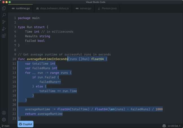Open the Run and Debug view
183x128 pixels.
4,29
